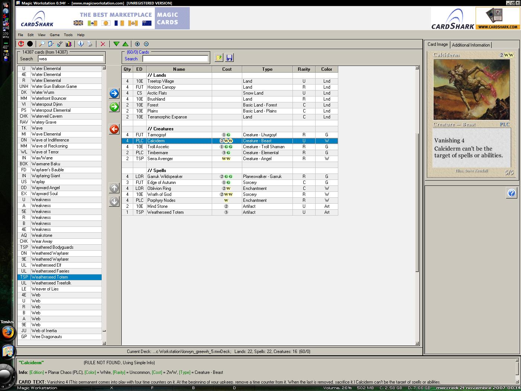The height and width of the screenshot is (391, 521).
Task: Open the Edit menu
Action: pyautogui.click(x=31, y=35)
